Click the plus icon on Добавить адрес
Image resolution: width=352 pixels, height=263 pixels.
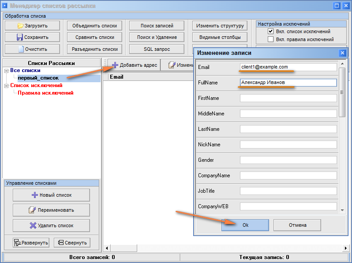tap(115, 65)
